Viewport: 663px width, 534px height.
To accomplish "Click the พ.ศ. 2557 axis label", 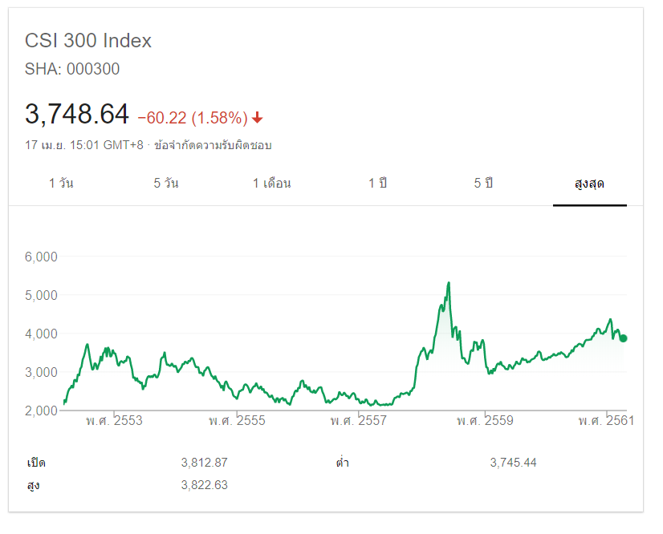I will 359,421.
